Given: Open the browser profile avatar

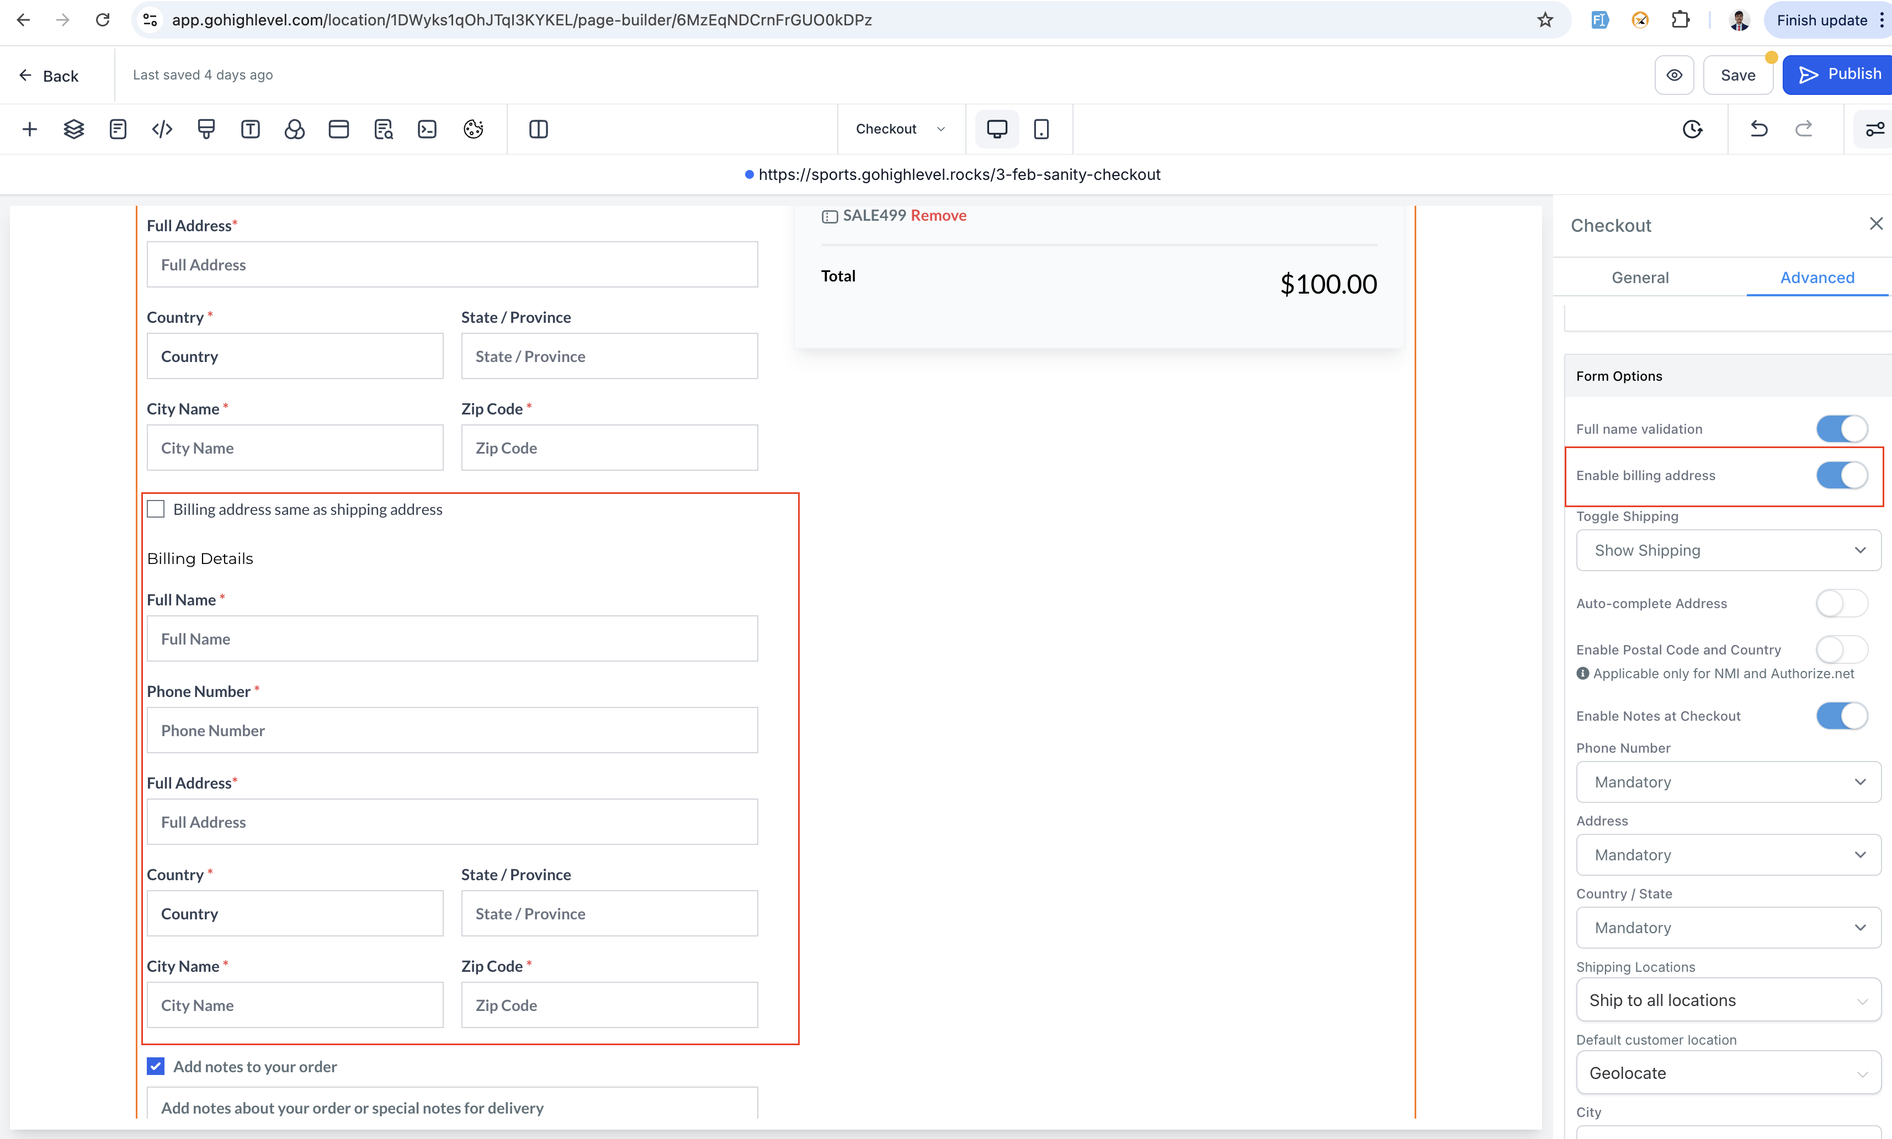Looking at the screenshot, I should (1739, 20).
